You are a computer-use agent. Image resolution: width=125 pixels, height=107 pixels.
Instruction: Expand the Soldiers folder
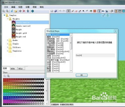coord(8,47)
